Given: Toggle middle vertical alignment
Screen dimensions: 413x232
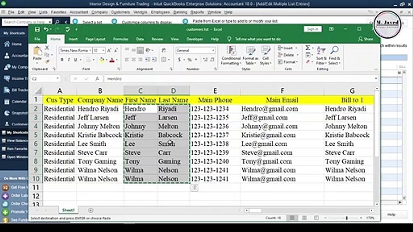Looking at the screenshot, I should click(133, 50).
